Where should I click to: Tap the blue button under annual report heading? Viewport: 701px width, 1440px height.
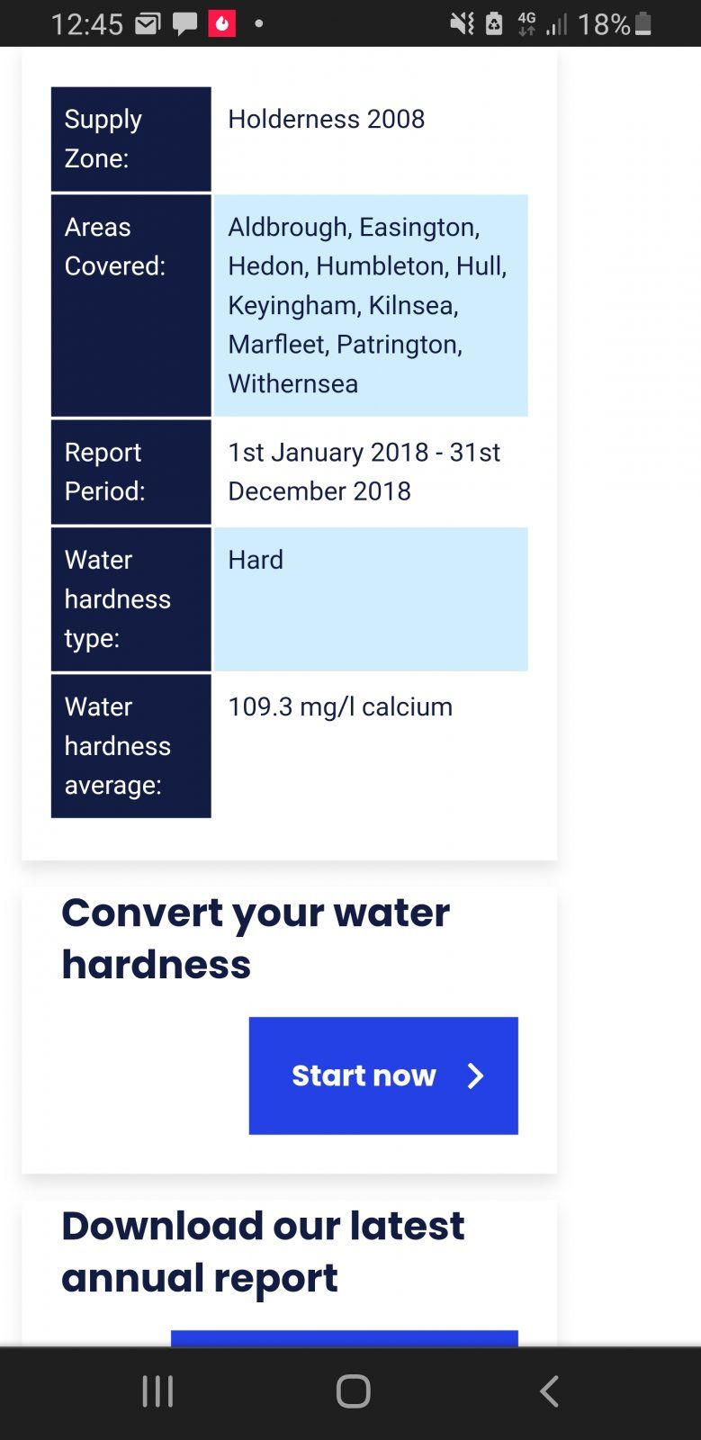(x=345, y=1338)
